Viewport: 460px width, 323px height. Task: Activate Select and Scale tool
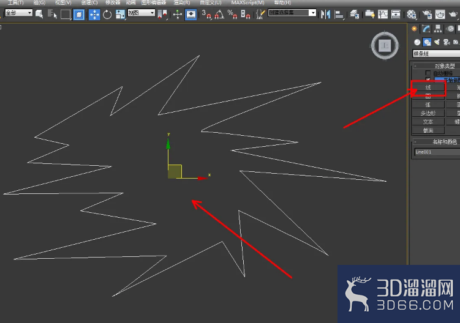(120, 14)
